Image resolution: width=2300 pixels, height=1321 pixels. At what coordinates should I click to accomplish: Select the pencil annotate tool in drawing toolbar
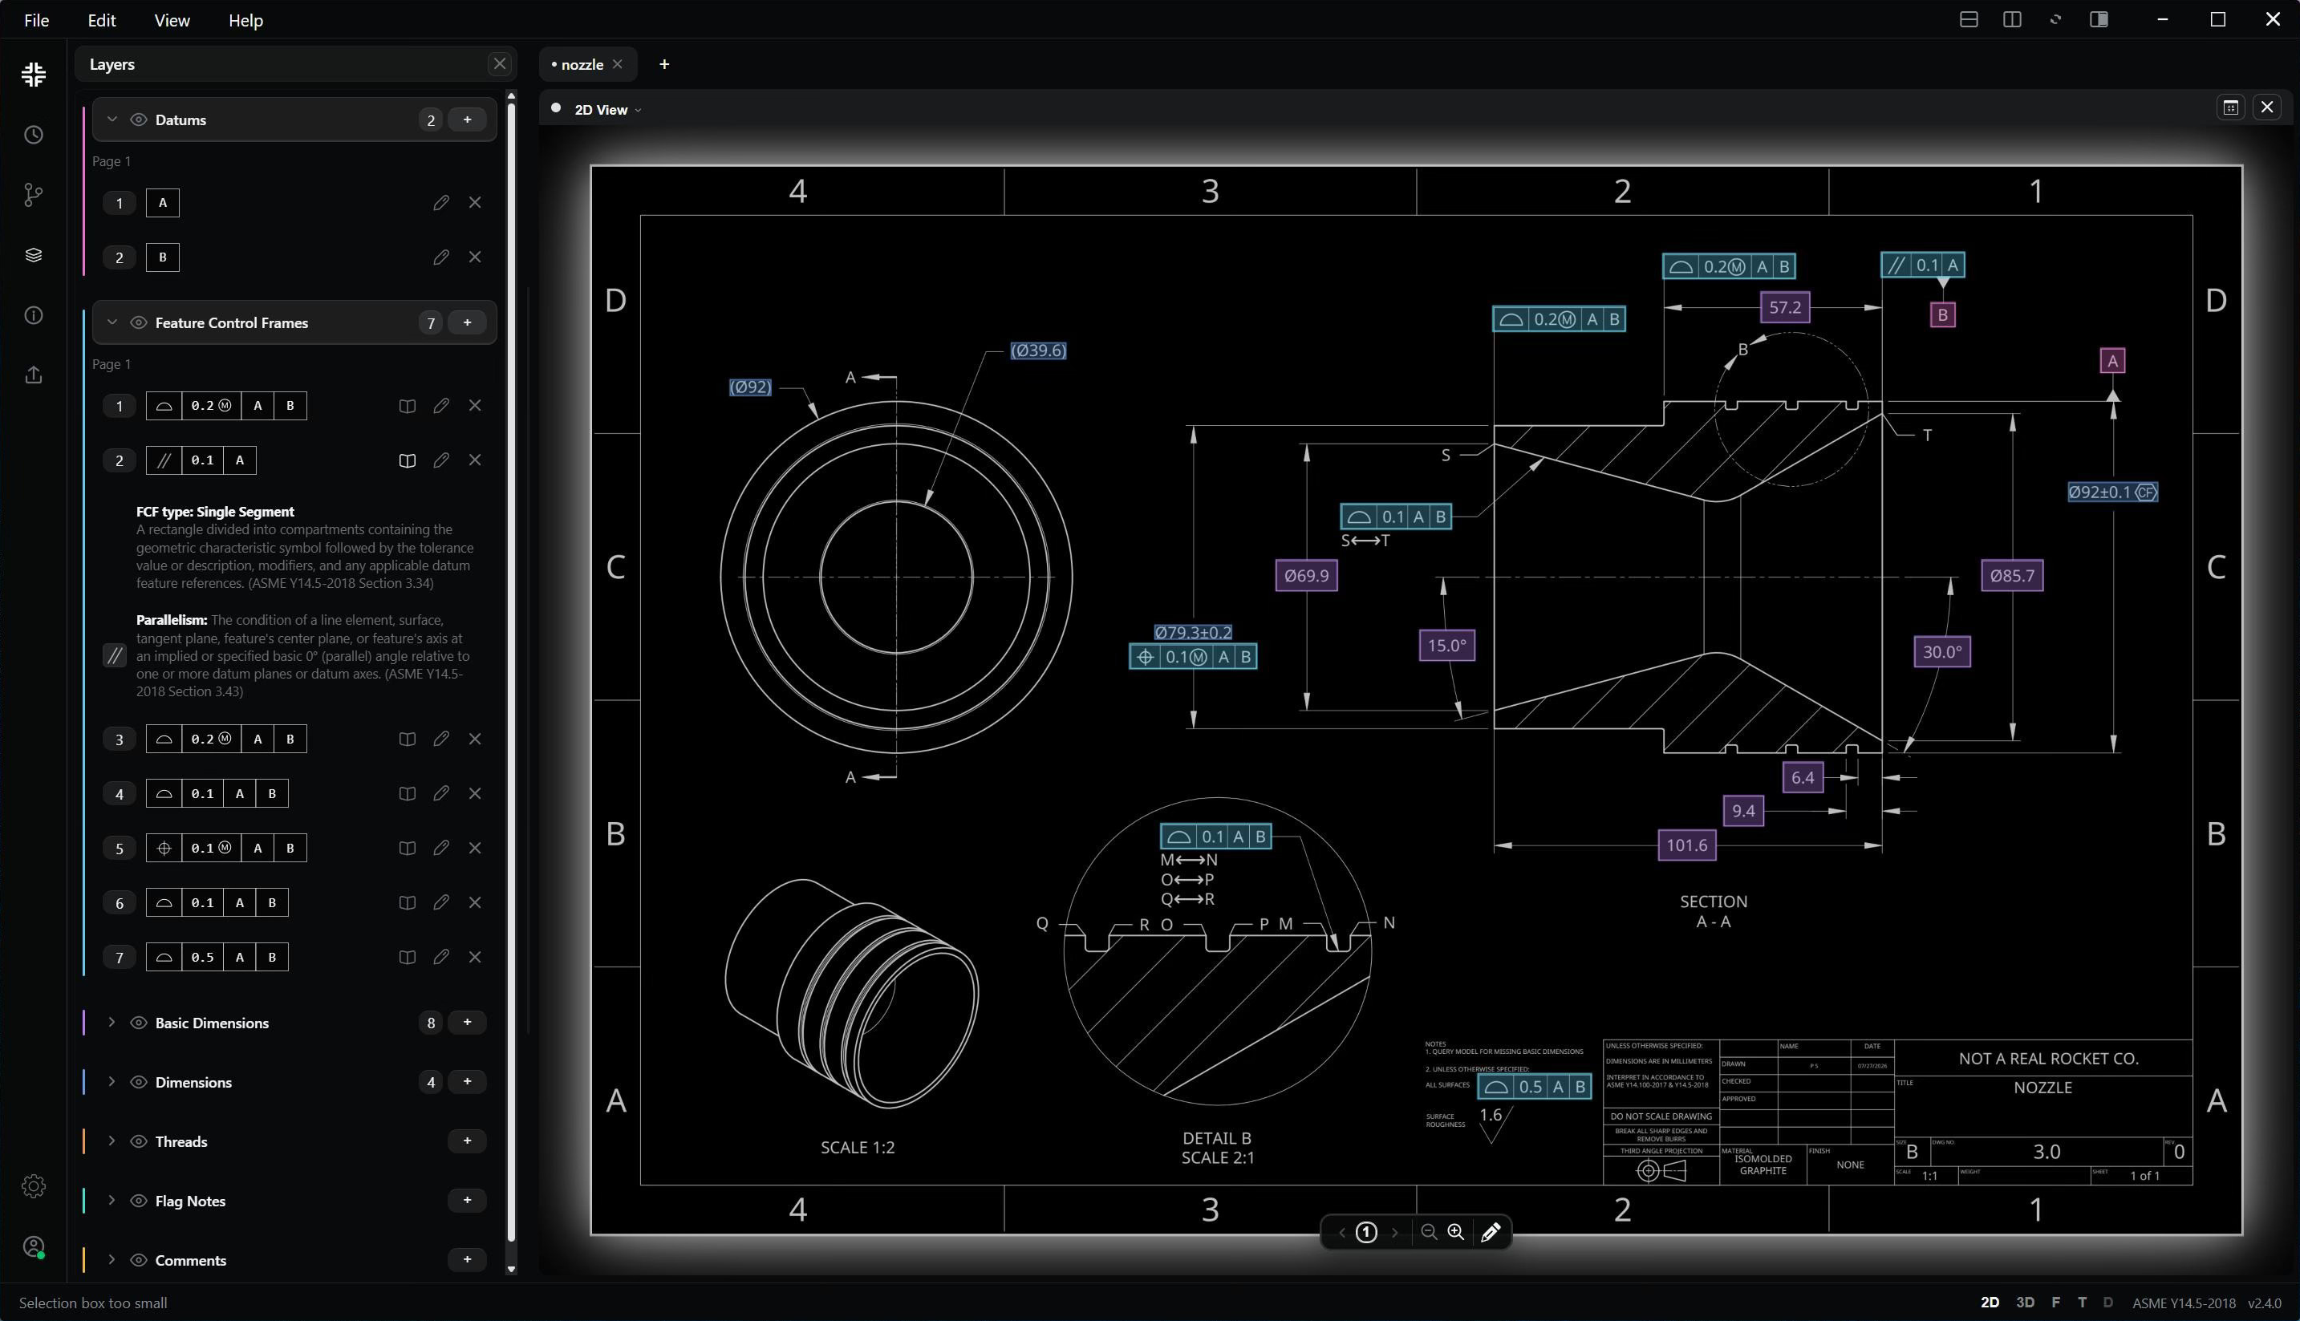click(1490, 1231)
